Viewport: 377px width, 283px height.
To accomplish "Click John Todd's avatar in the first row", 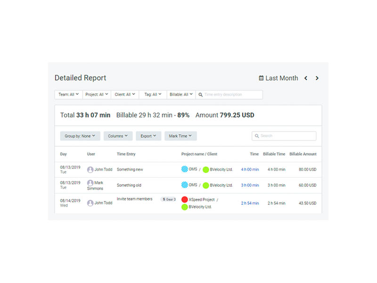I will coord(90,170).
